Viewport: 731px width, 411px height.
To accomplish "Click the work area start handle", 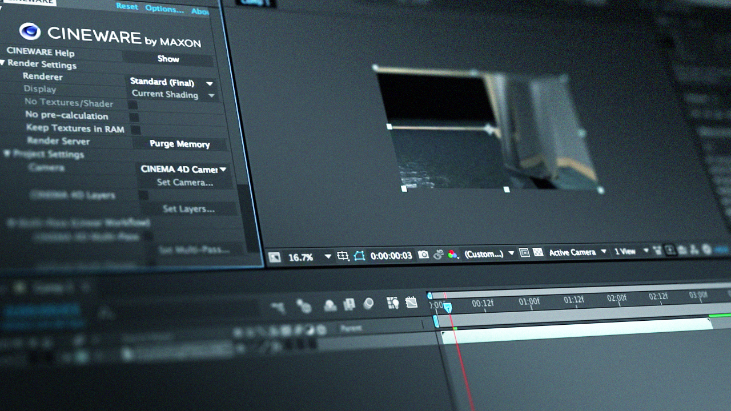I will point(436,321).
